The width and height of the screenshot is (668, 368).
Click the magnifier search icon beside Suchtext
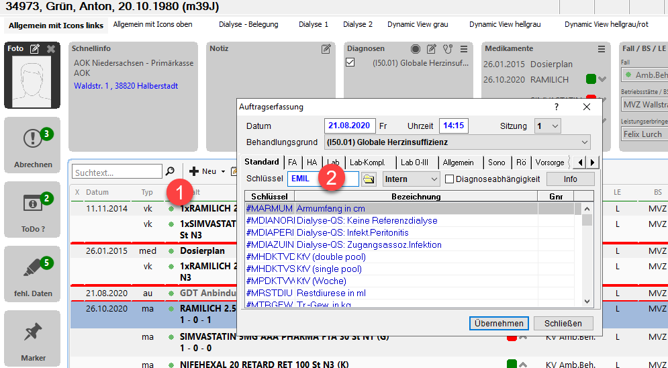(171, 171)
